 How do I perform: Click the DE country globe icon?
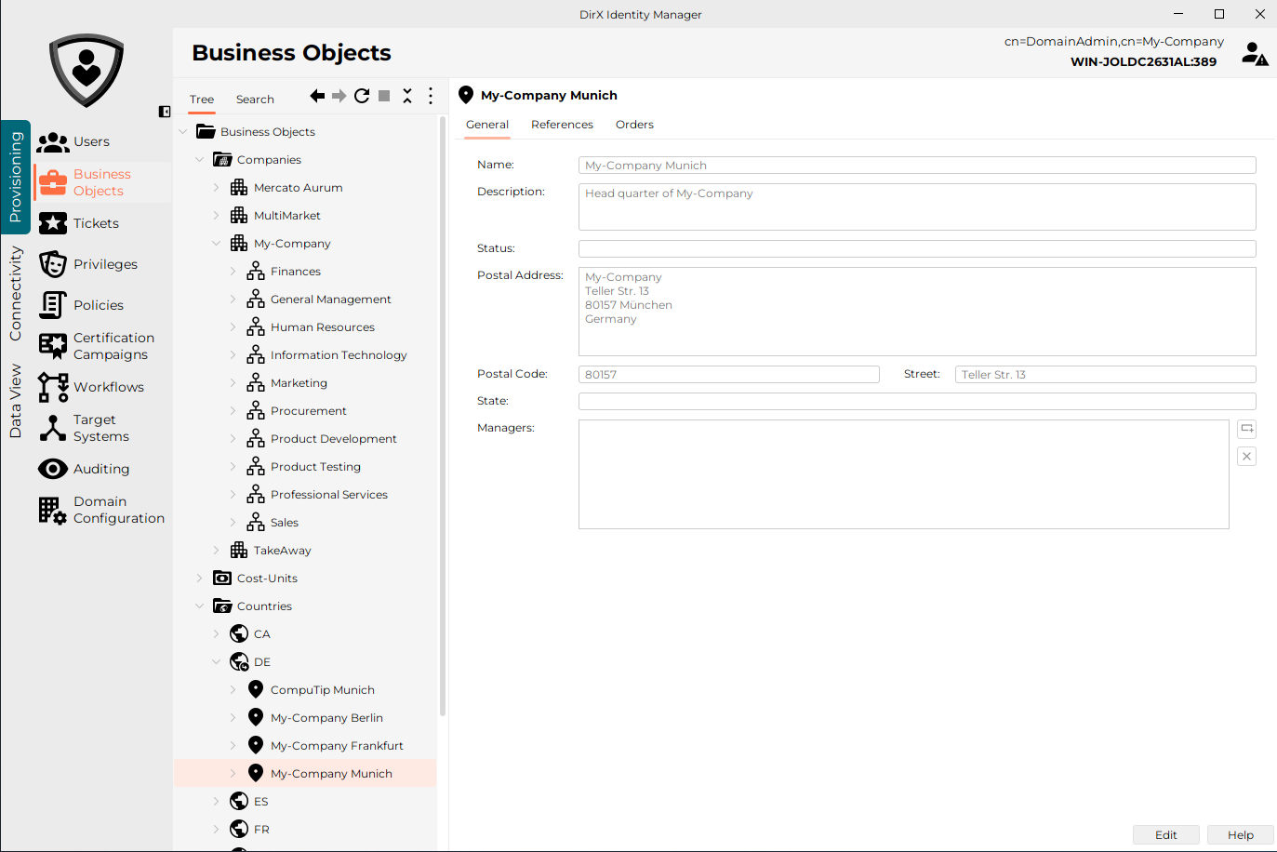coord(239,661)
